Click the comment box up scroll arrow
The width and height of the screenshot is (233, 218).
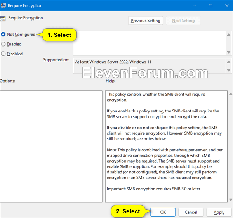(229, 35)
